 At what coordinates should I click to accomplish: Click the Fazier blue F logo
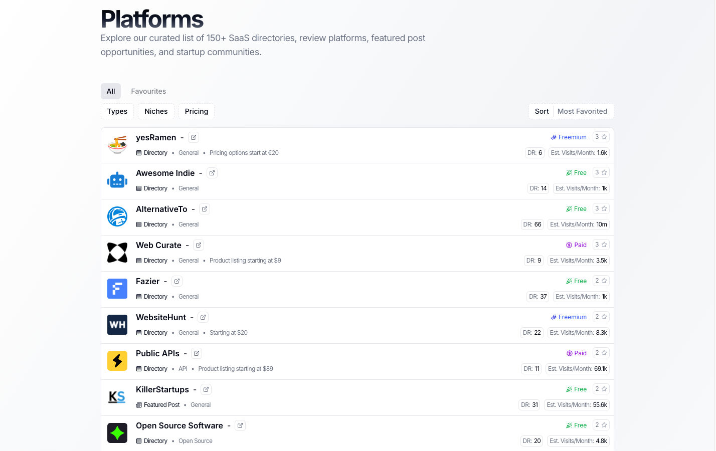pyautogui.click(x=117, y=289)
